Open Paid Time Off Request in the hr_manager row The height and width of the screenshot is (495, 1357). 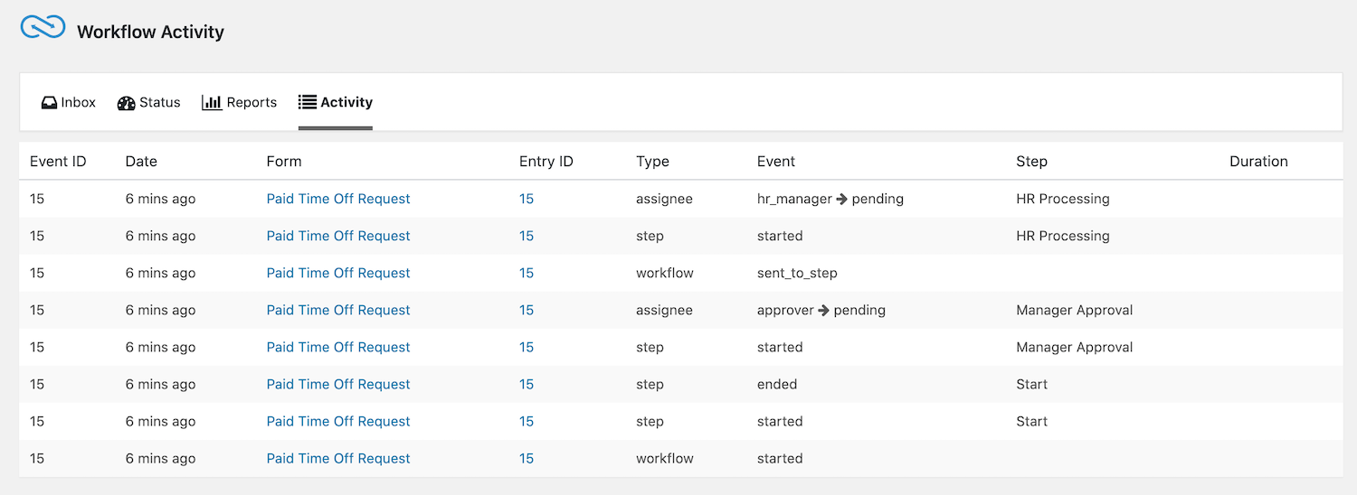click(x=338, y=199)
